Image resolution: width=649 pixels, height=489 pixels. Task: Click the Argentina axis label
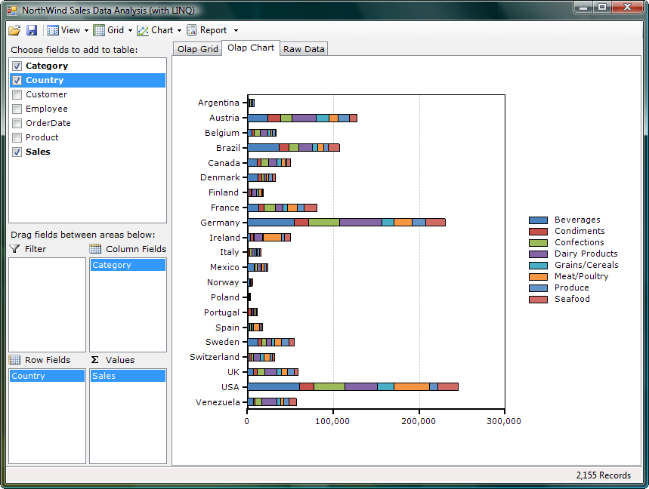218,103
